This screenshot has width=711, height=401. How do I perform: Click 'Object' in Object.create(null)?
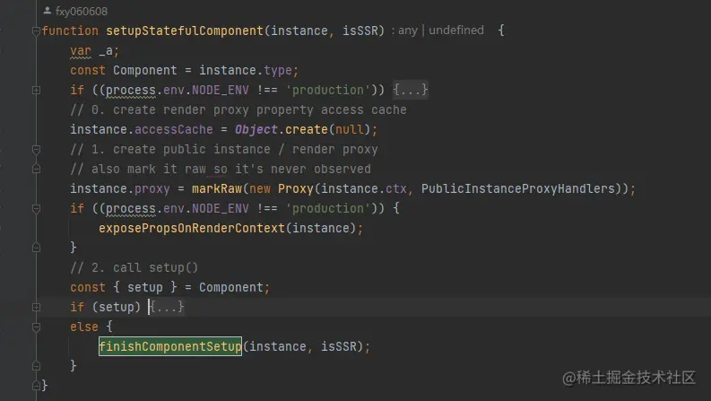point(256,129)
